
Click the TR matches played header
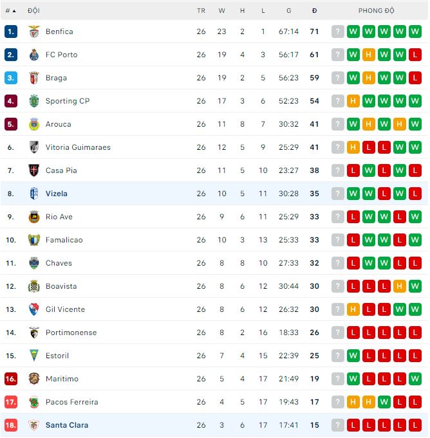(201, 11)
